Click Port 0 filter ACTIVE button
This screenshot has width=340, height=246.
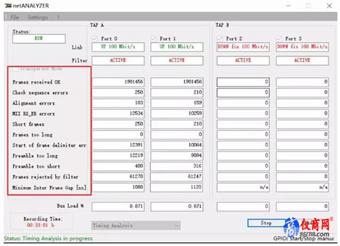click(x=118, y=60)
